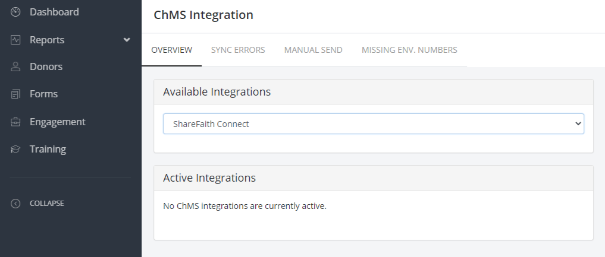This screenshot has height=257, width=605.
Task: Click the dropdown arrow in Available Integrations
Action: pyautogui.click(x=578, y=124)
